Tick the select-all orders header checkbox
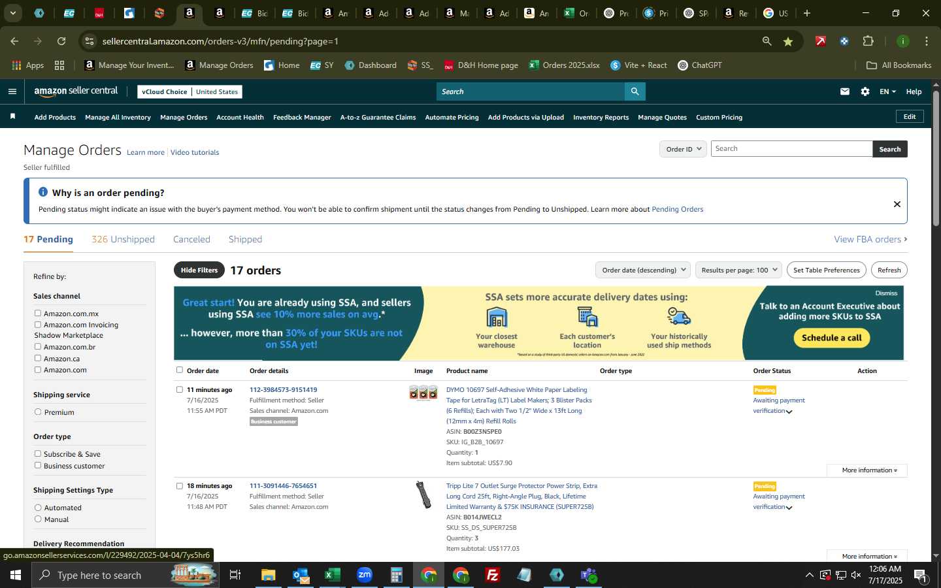The width and height of the screenshot is (941, 588). pyautogui.click(x=180, y=370)
